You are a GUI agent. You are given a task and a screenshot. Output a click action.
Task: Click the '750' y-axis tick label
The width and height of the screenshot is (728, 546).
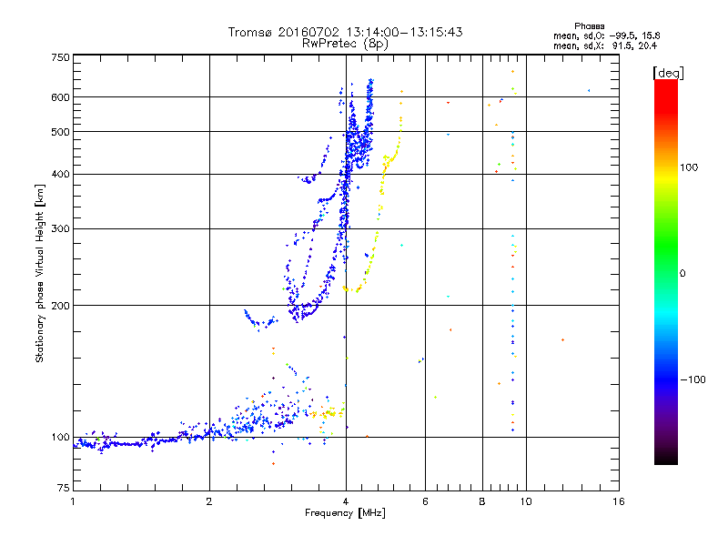click(60, 57)
